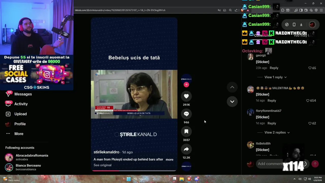Image resolution: width=325 pixels, height=183 pixels.
Task: Open the Brave hamburger main menu
Action: pos(321,10)
